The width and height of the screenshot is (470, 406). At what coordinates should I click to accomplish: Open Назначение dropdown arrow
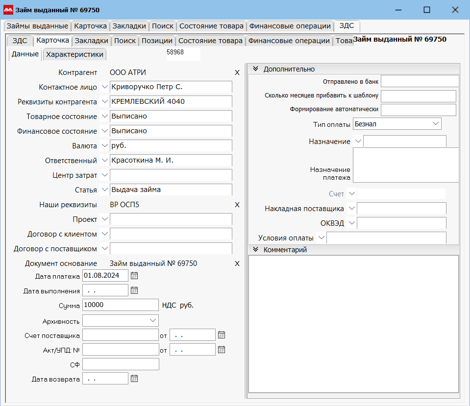358,141
